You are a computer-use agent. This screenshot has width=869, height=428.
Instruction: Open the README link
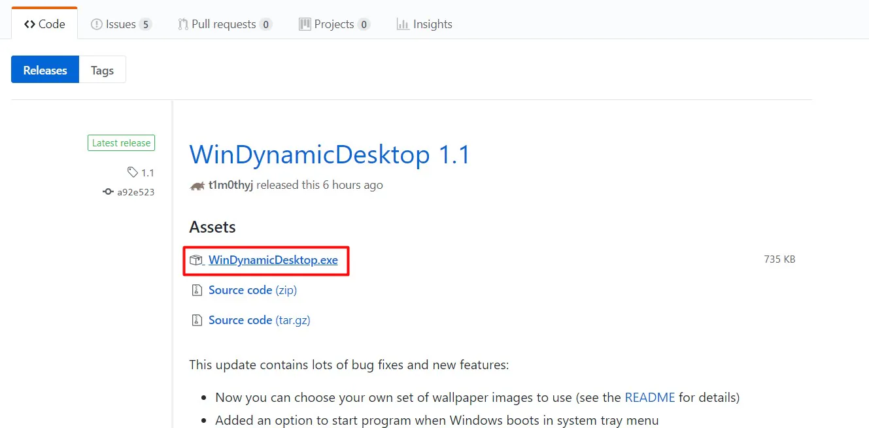650,397
